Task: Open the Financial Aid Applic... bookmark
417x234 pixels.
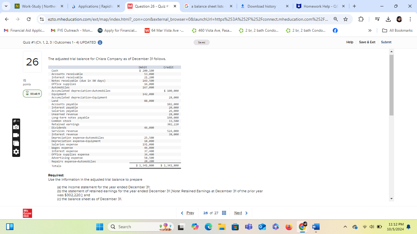Action: click(x=24, y=30)
